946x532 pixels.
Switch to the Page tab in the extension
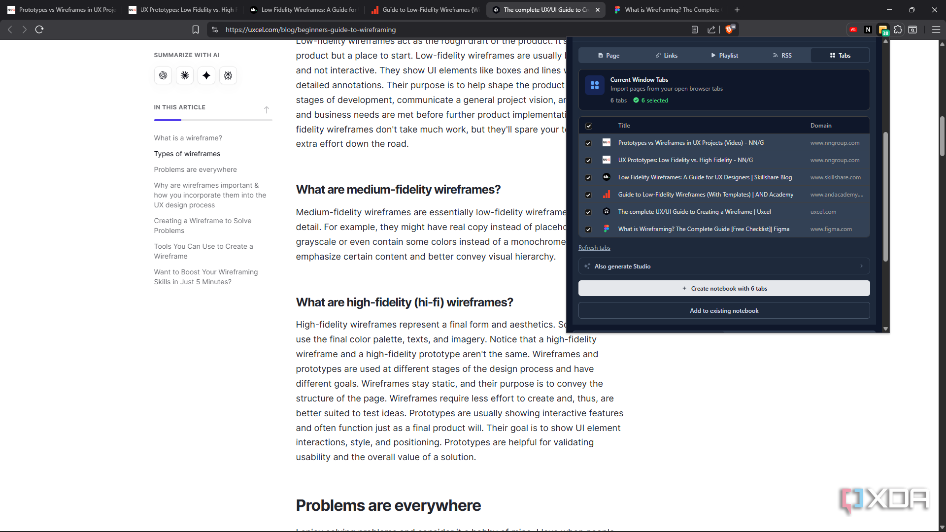[x=608, y=56]
